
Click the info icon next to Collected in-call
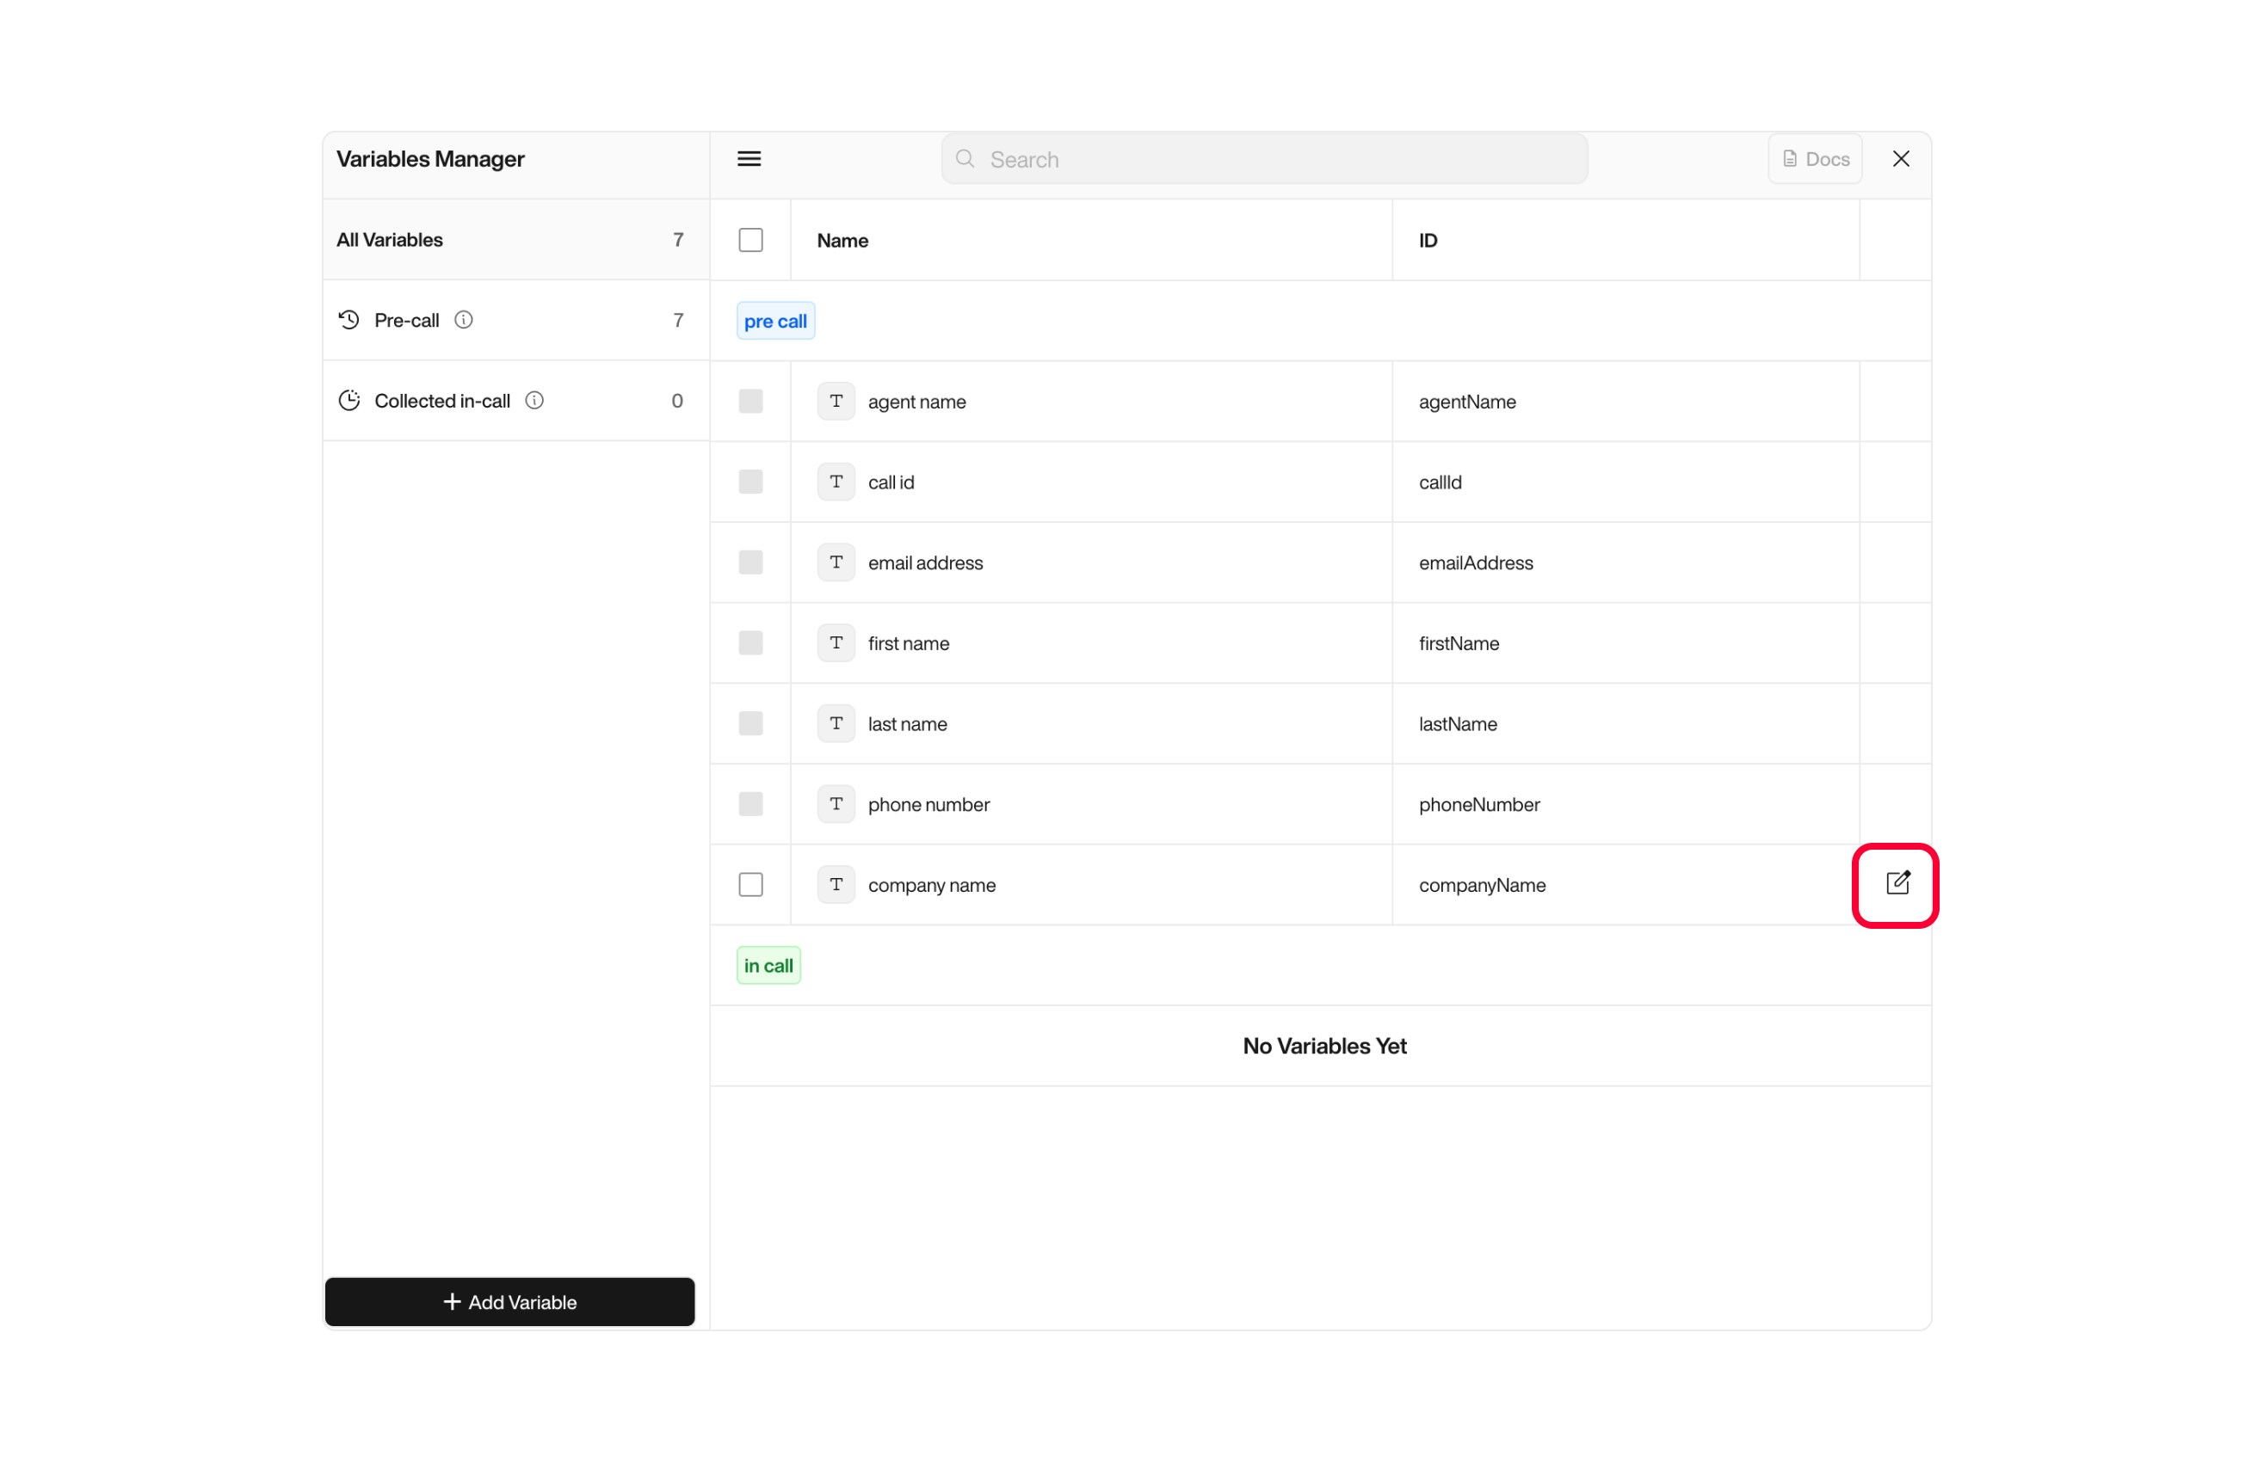tap(534, 400)
